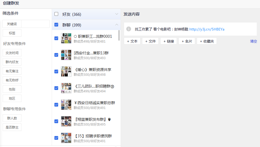Select the 有无称呼 filter
The width and height of the screenshot is (260, 147).
(12, 80)
